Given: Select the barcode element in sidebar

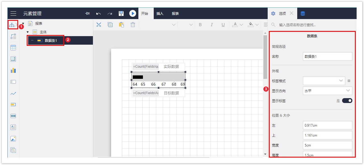Looking at the screenshot, I should 13,116.
